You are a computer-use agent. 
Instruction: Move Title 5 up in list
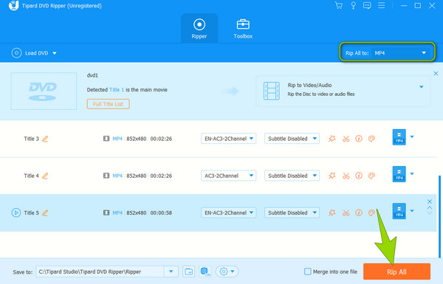click(430, 207)
